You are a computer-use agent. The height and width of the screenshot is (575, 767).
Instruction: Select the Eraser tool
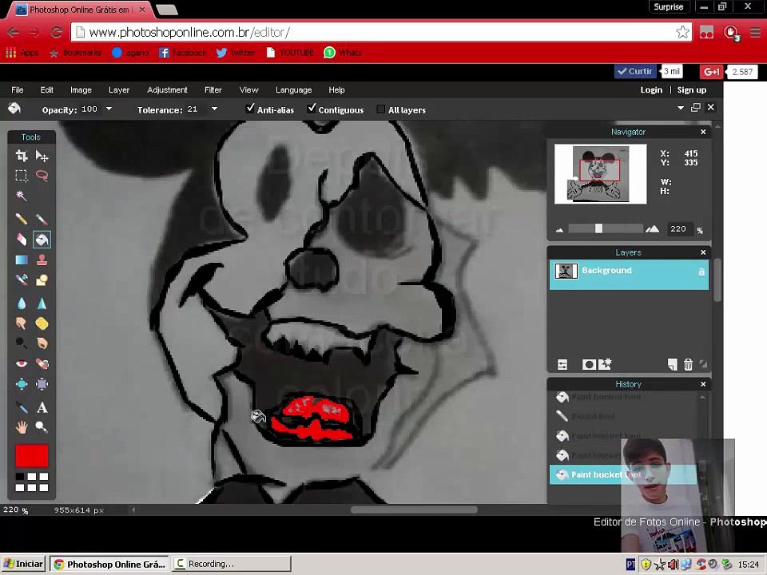[22, 239]
